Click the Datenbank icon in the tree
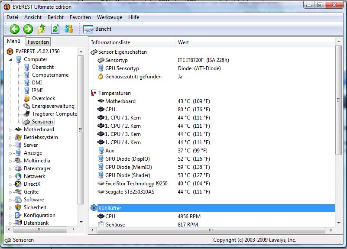This screenshot has width=347, height=249. point(18,223)
